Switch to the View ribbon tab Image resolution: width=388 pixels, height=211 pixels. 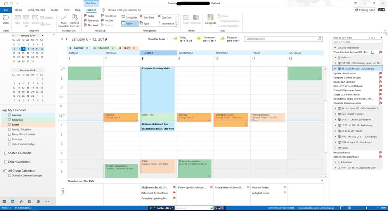[67, 10]
